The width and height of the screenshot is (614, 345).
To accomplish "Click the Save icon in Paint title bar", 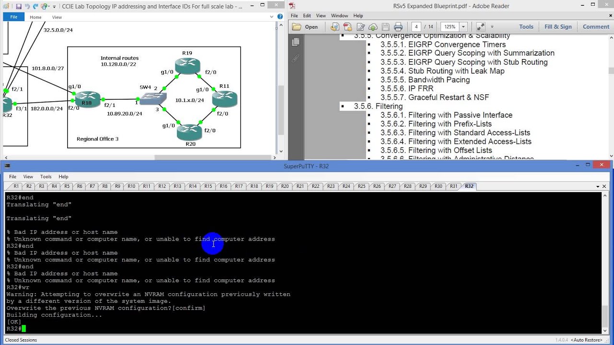I will (19, 6).
